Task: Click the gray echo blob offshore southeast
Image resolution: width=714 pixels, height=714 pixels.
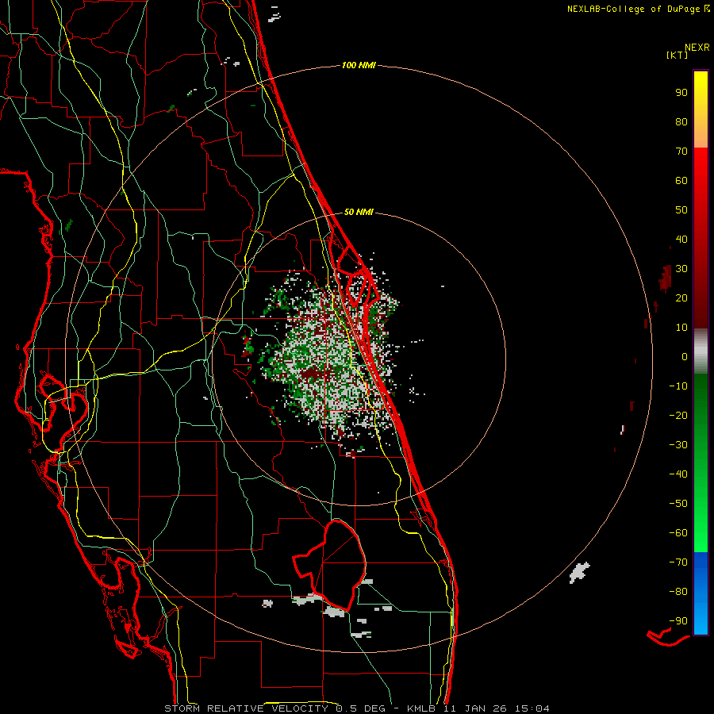Action: point(579,572)
